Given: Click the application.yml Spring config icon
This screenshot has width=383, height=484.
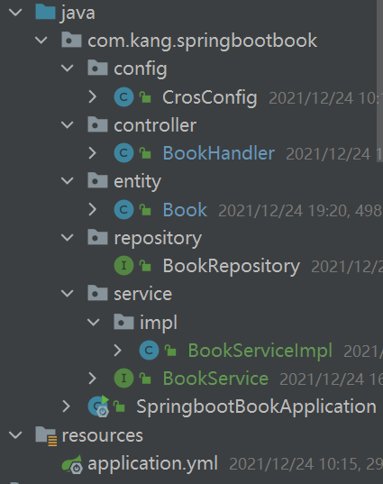Looking at the screenshot, I should [x=72, y=464].
